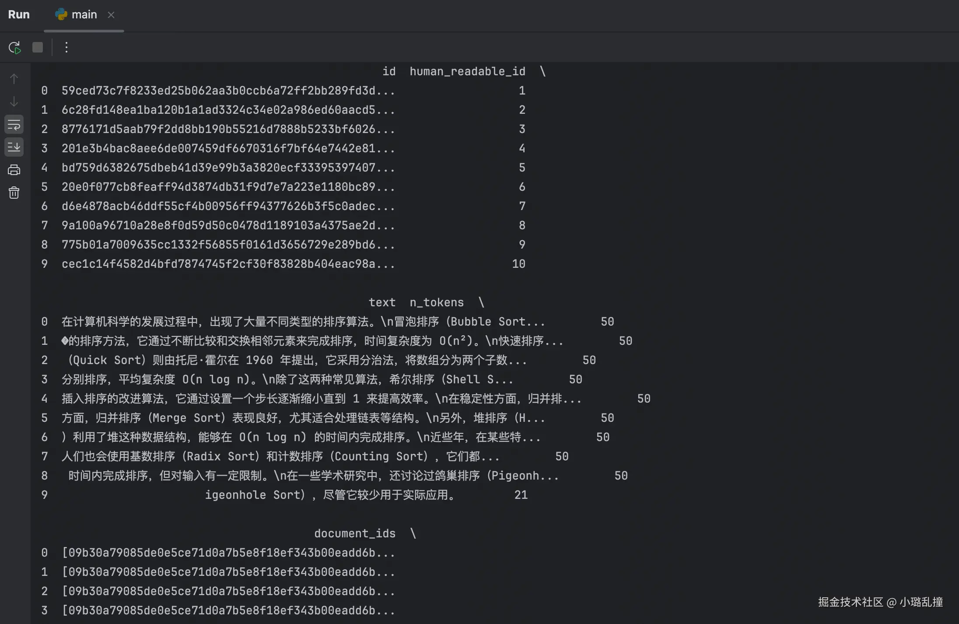Click the hash starting with 59ced73c7f

(x=228, y=91)
